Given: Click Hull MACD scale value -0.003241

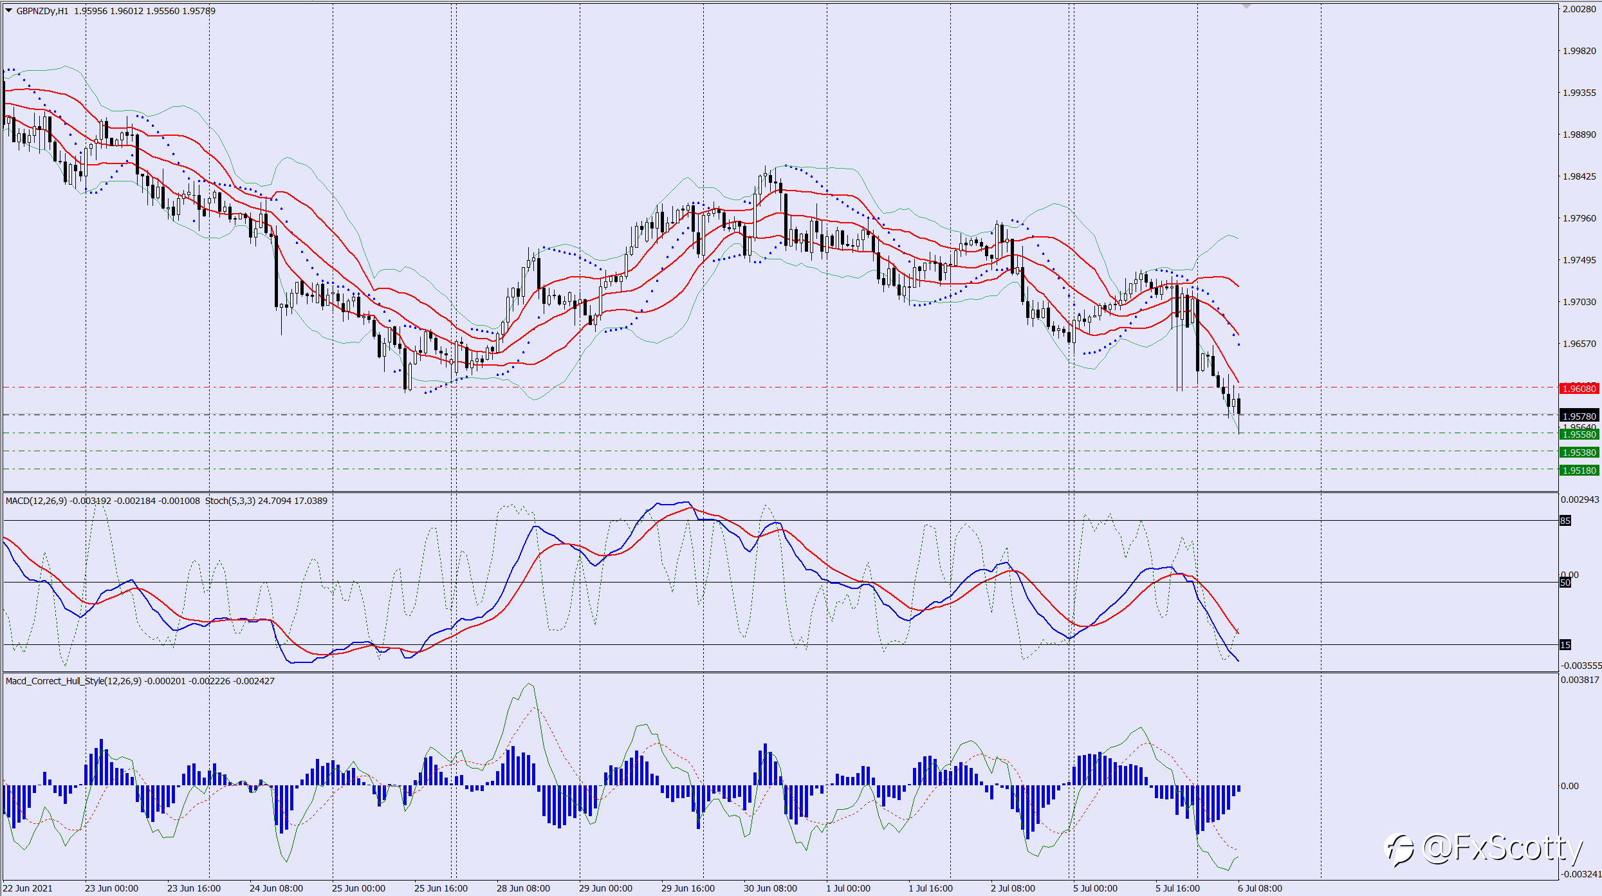Looking at the screenshot, I should point(1580,874).
